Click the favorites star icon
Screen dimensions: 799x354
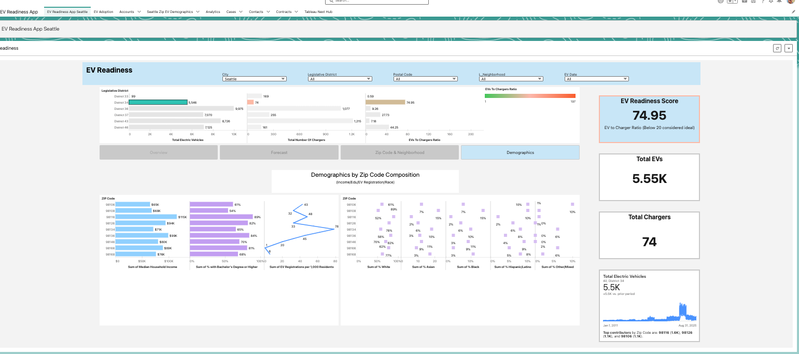click(x=730, y=2)
